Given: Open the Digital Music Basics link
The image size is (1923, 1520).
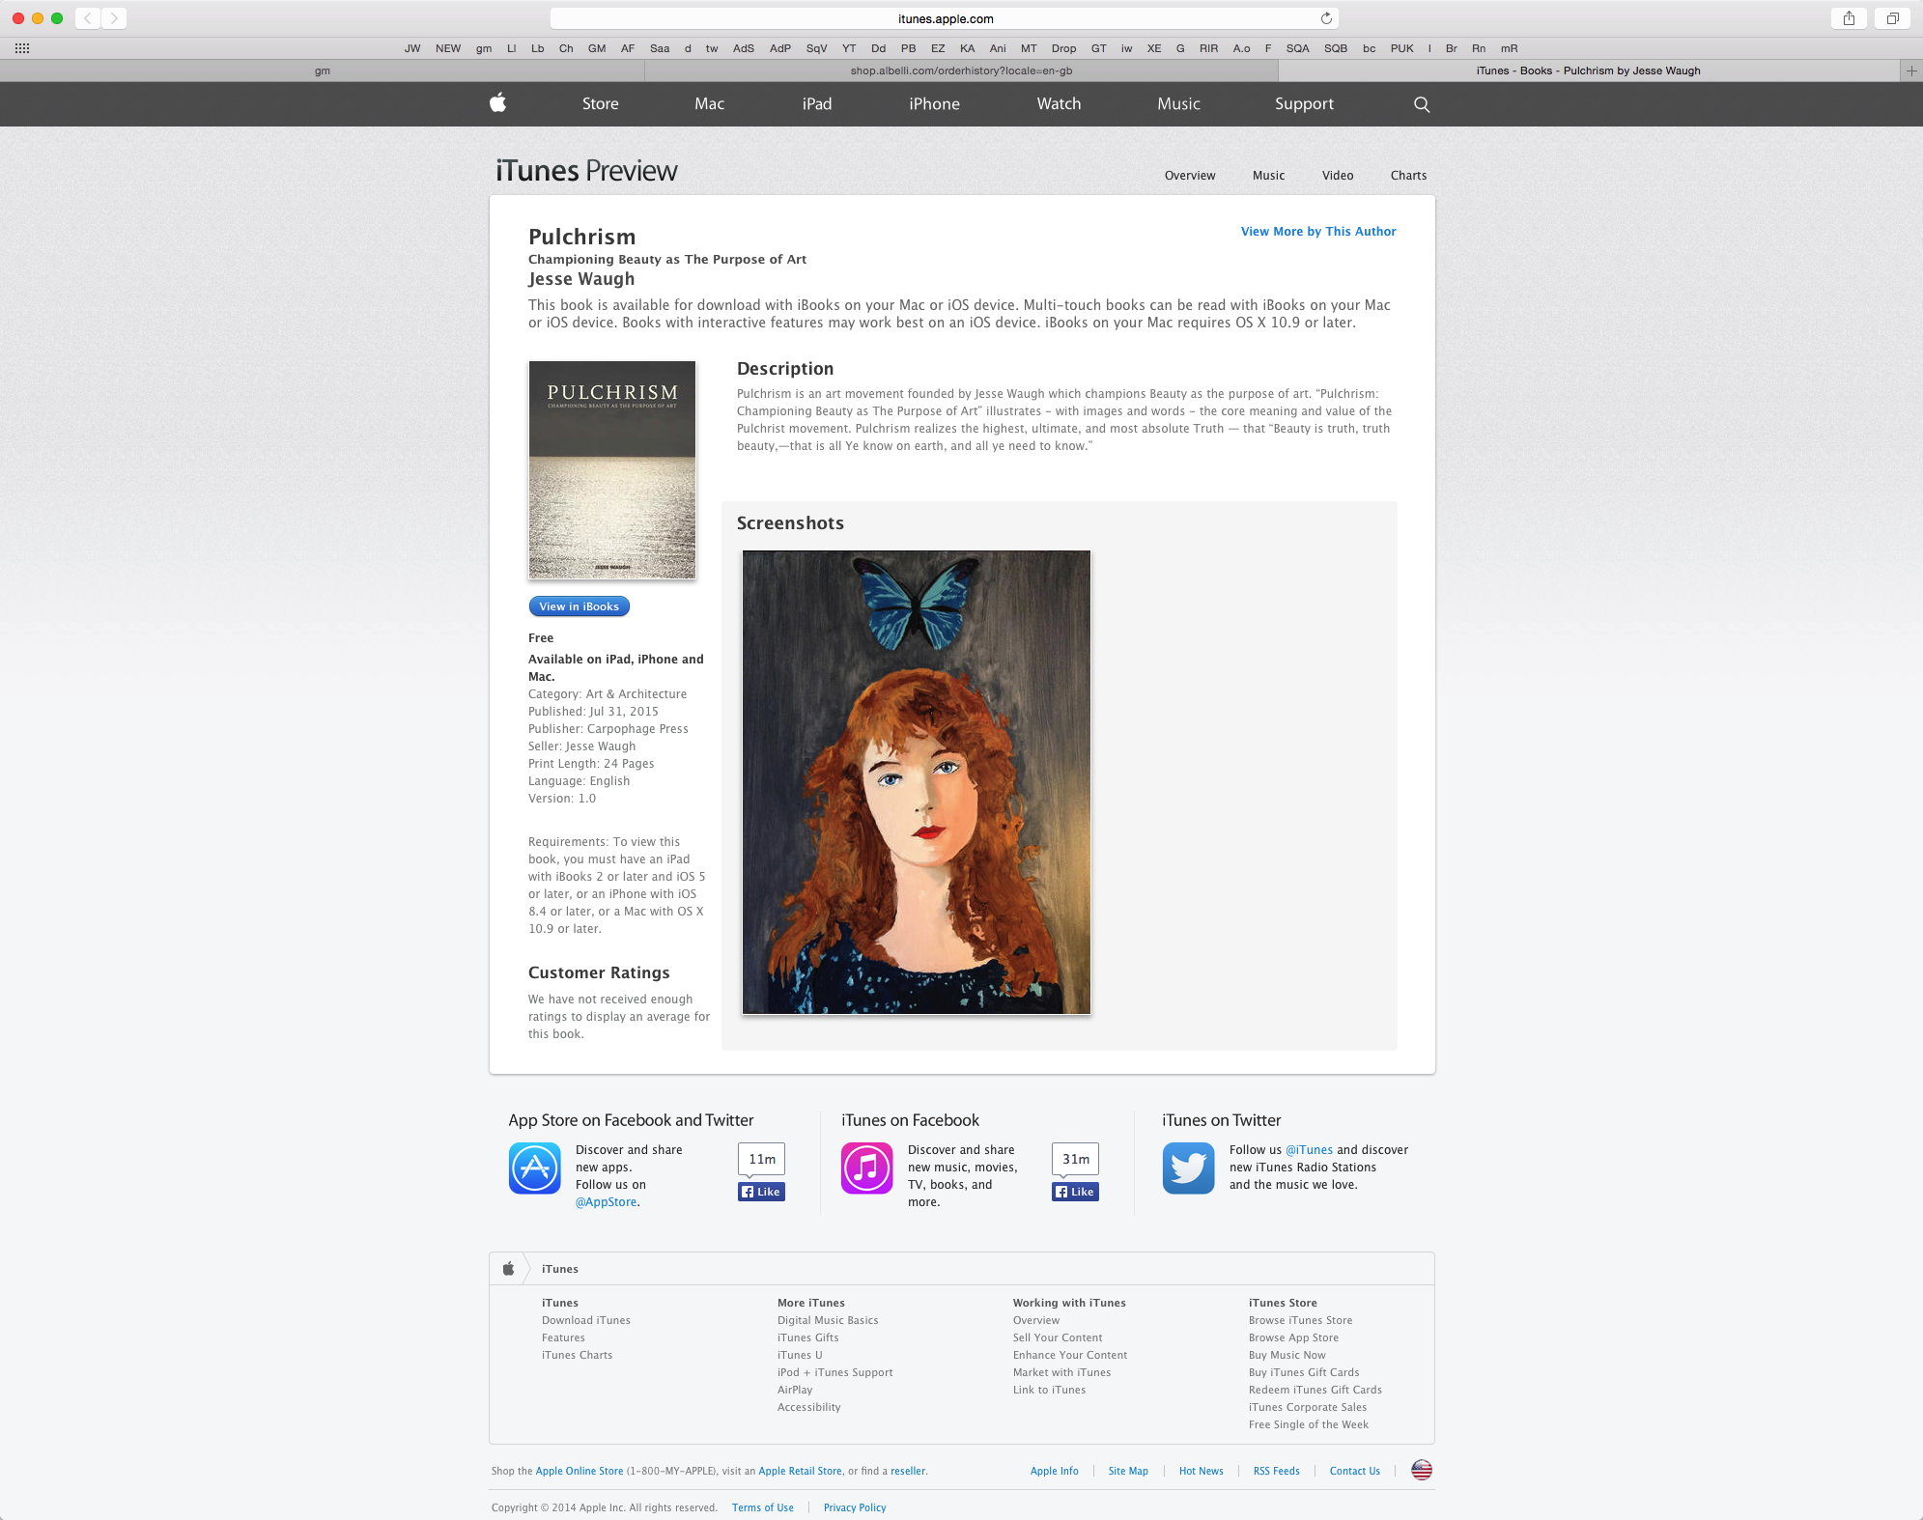Looking at the screenshot, I should point(828,1321).
